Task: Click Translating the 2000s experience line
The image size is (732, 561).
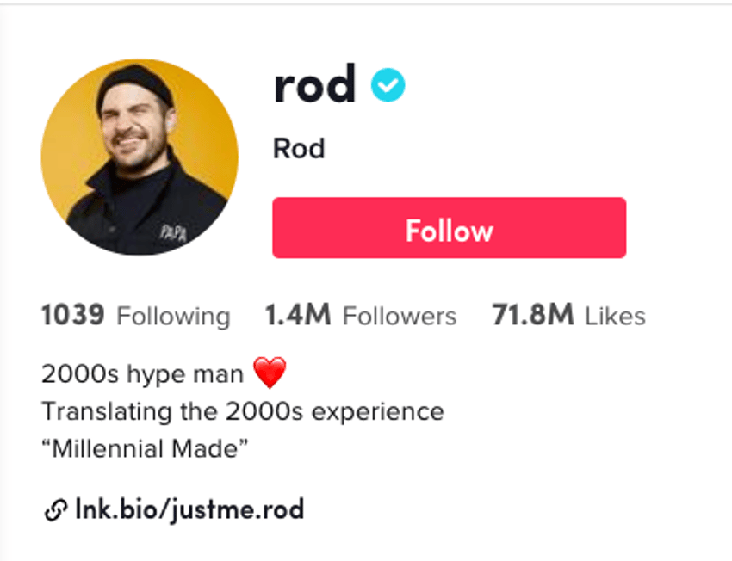Action: click(x=243, y=412)
